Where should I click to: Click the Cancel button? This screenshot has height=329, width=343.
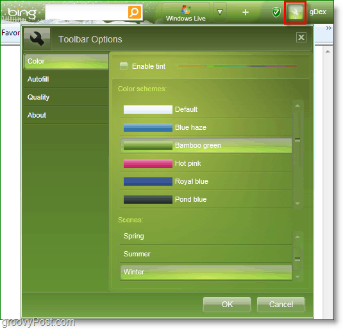[x=281, y=304]
